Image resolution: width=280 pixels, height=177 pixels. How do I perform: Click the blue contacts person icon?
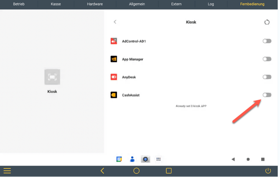click(132, 159)
